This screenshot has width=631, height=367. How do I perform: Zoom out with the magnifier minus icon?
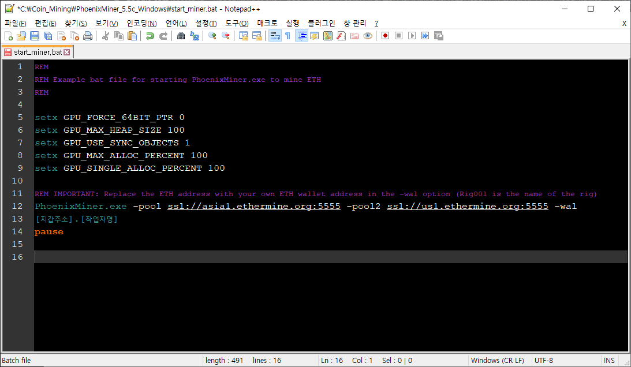pos(225,36)
